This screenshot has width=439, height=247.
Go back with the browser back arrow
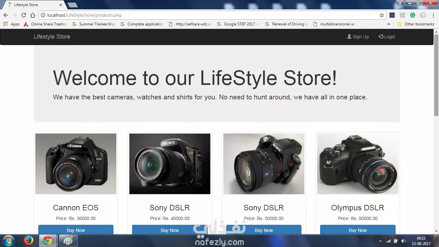[x=6, y=15]
